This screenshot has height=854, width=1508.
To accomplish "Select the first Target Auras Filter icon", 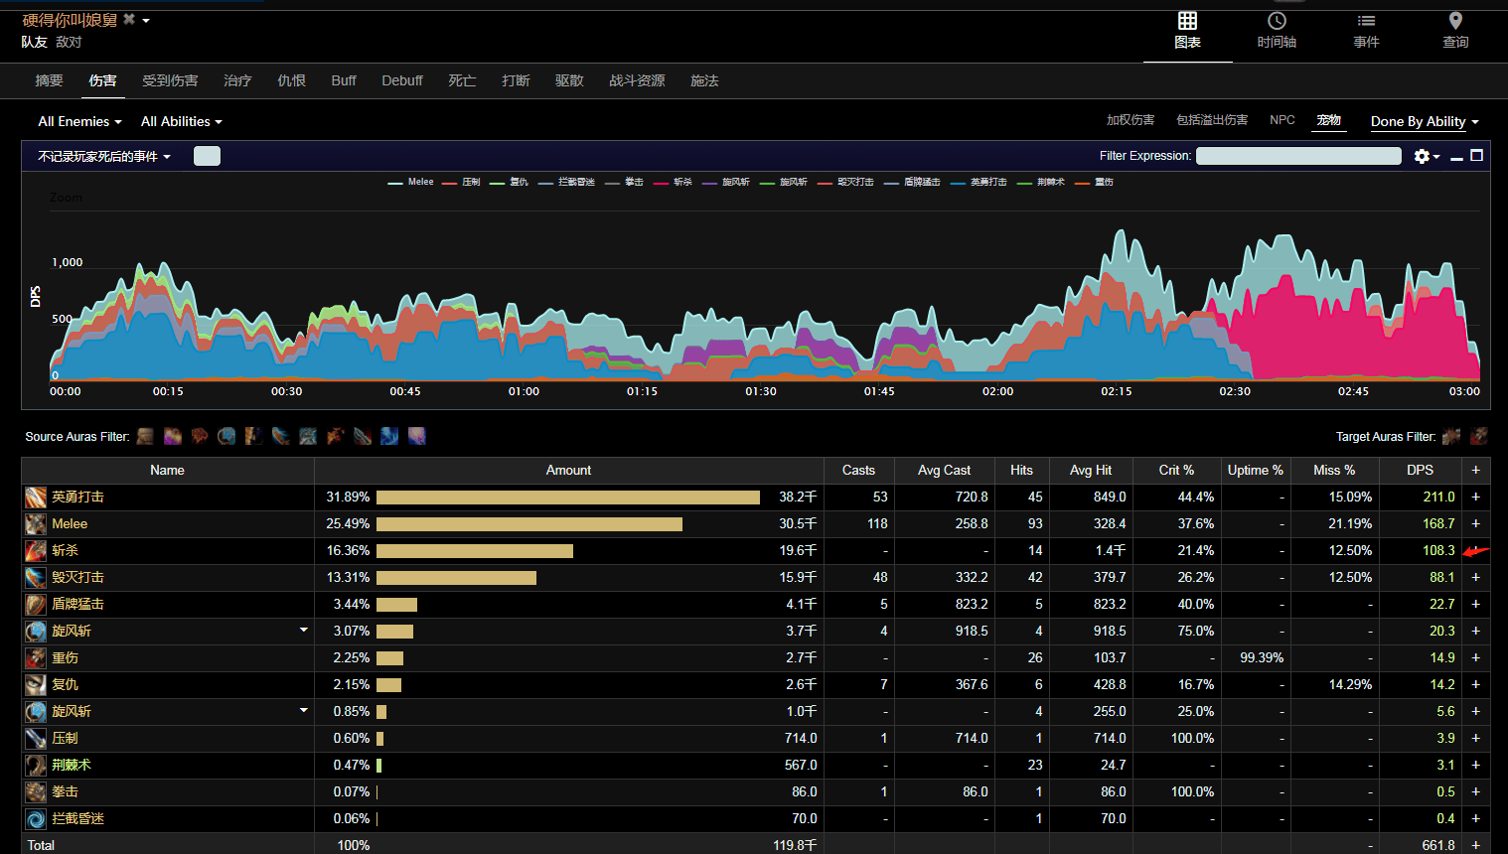I will (x=1451, y=436).
